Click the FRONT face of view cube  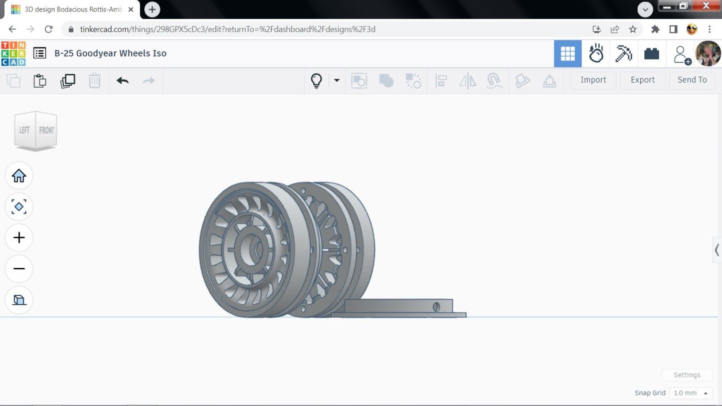(47, 130)
